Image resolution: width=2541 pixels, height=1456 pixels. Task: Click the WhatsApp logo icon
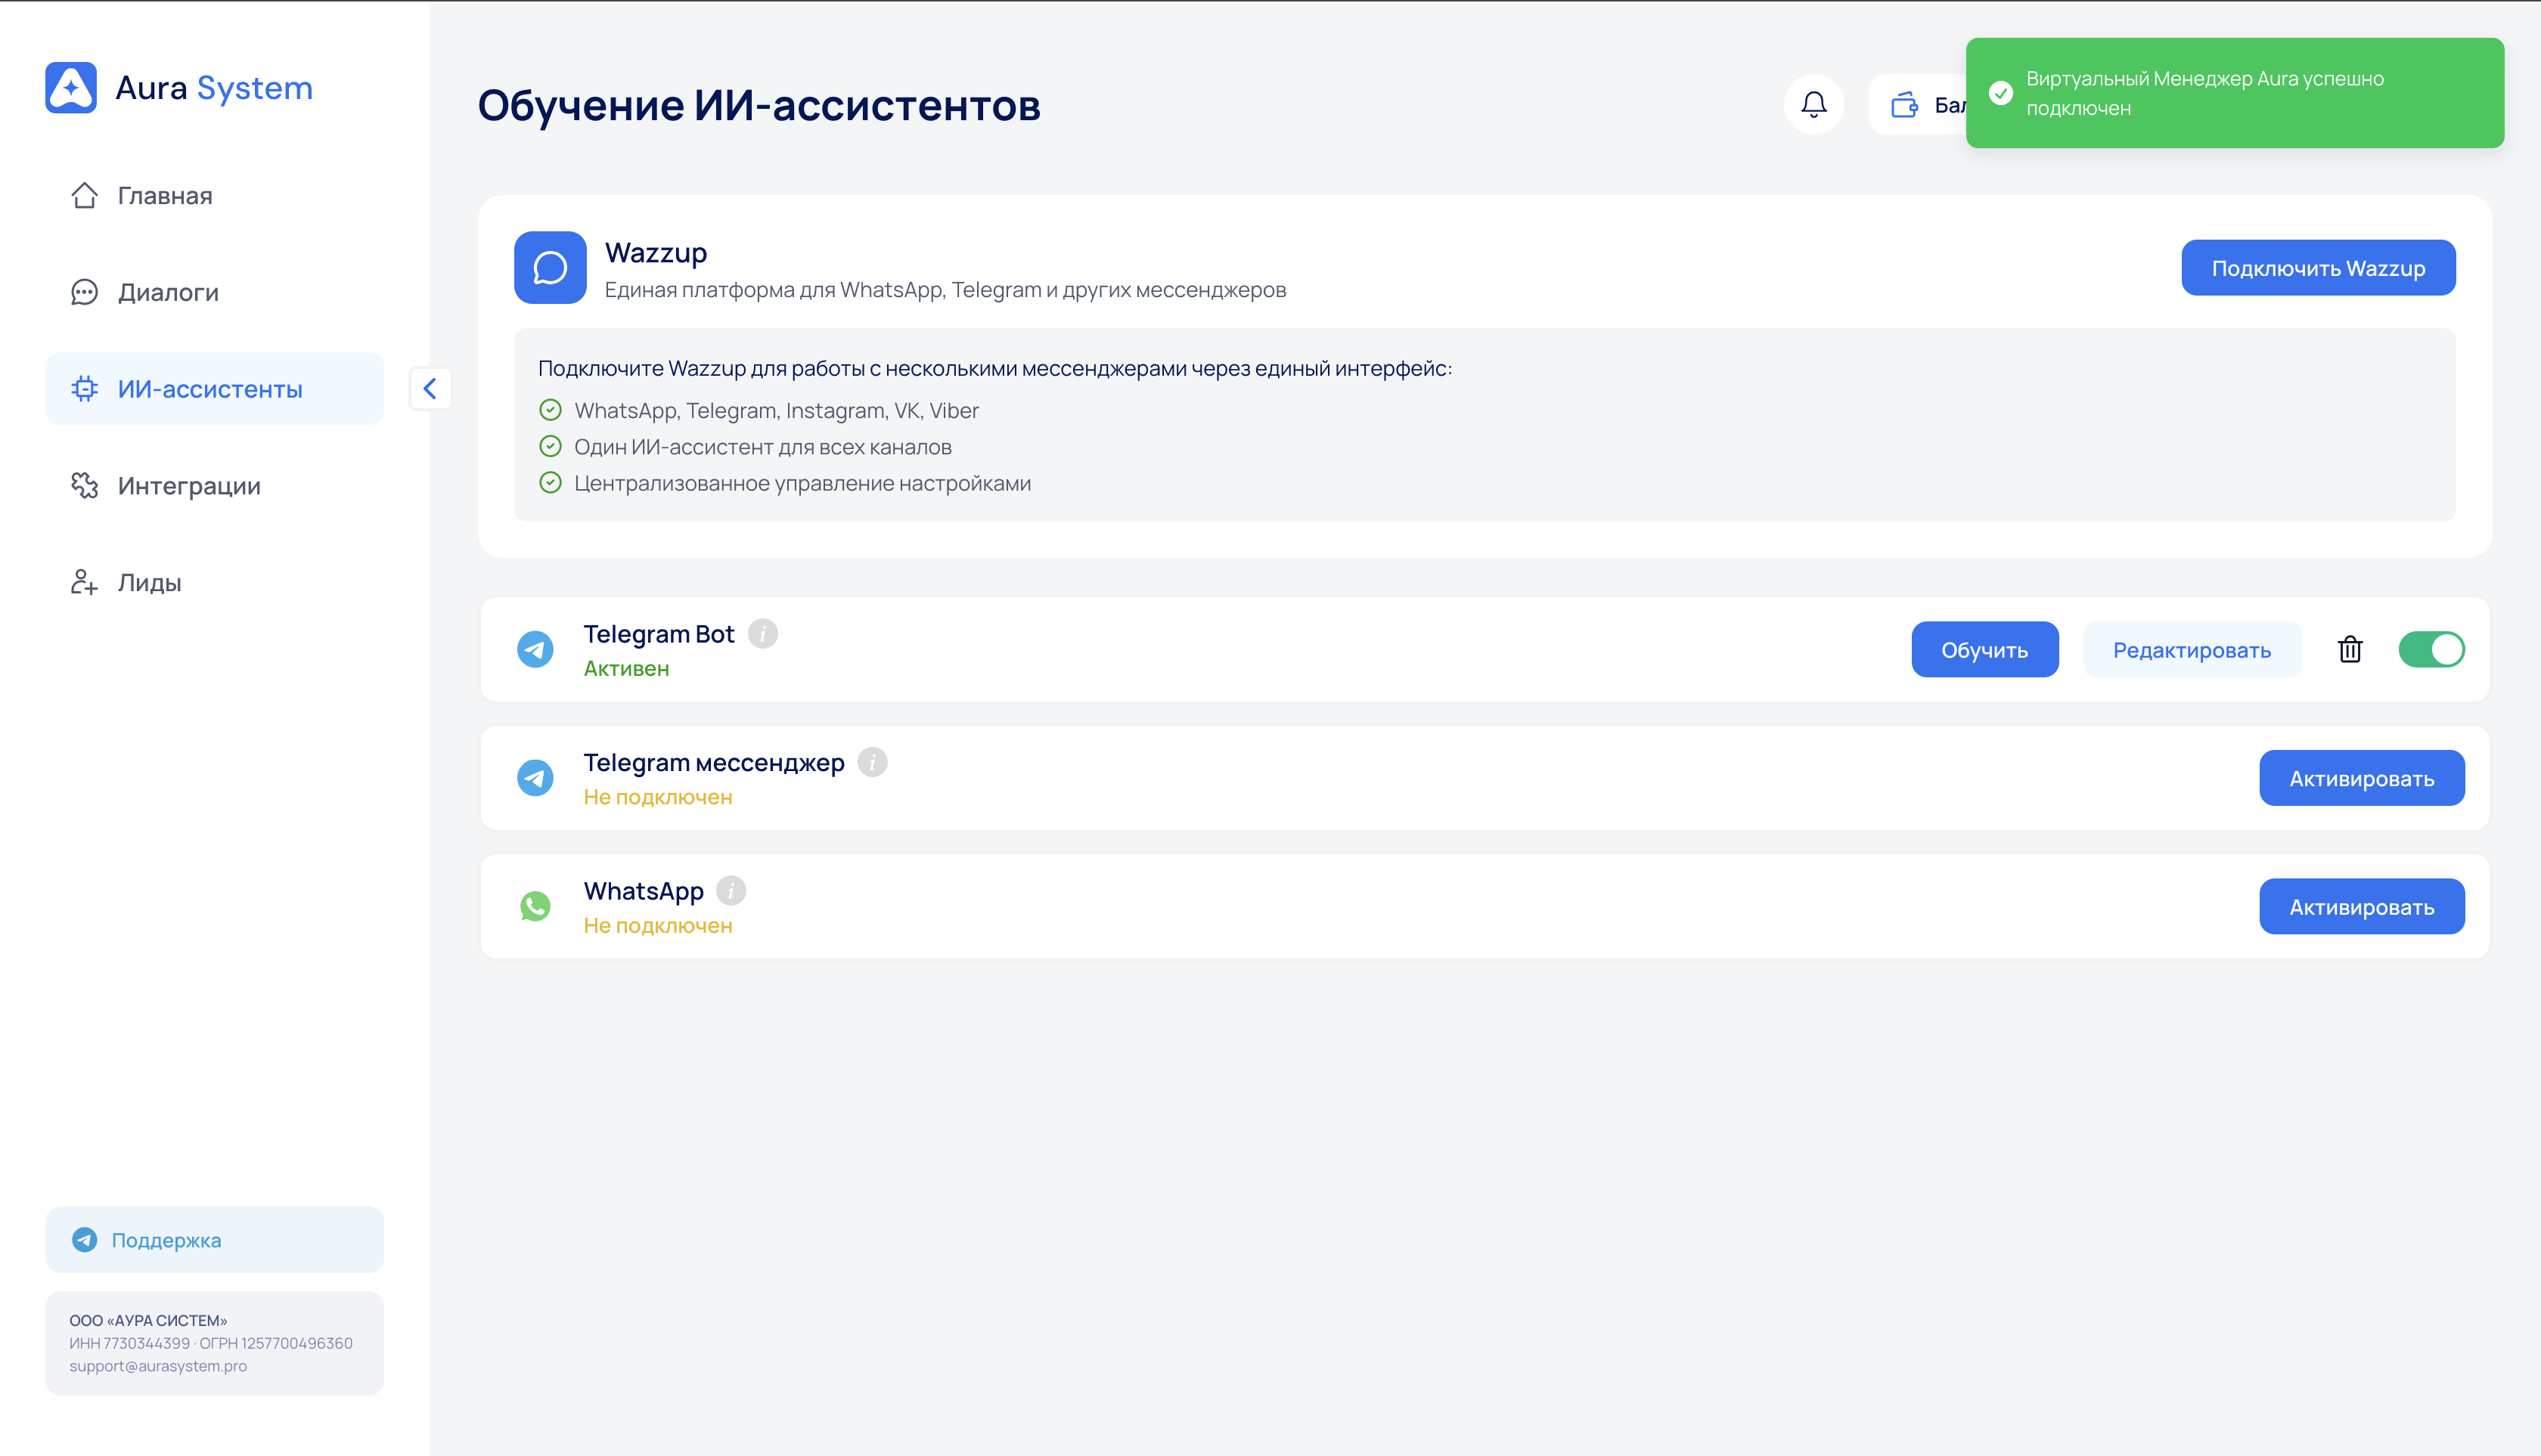coord(535,906)
